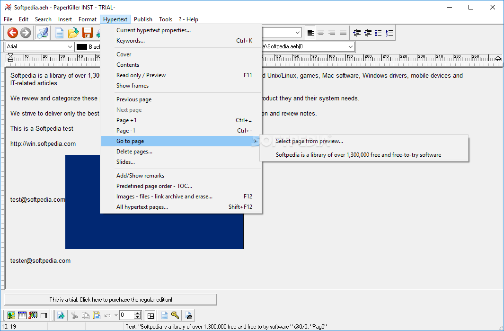Select Contents in Hypertext menu

pyautogui.click(x=181, y=65)
